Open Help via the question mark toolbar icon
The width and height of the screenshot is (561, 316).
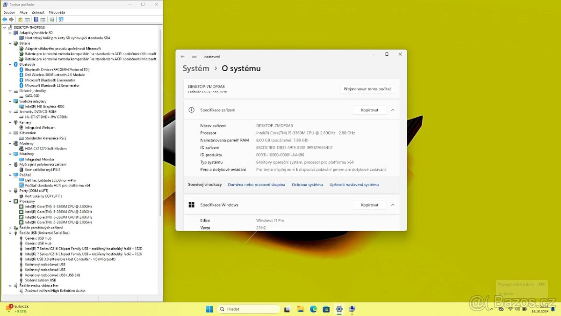[36, 20]
